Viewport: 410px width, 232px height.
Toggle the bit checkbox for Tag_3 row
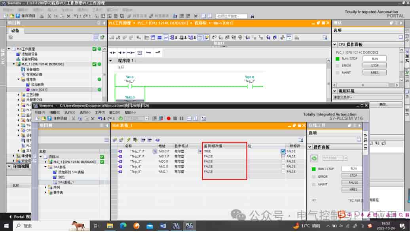283,156
